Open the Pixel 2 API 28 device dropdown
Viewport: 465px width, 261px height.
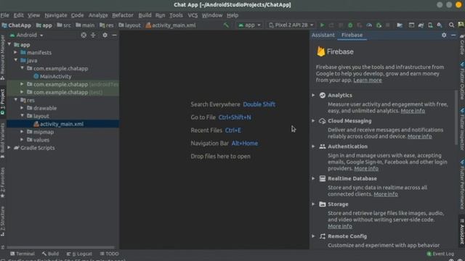(291, 25)
